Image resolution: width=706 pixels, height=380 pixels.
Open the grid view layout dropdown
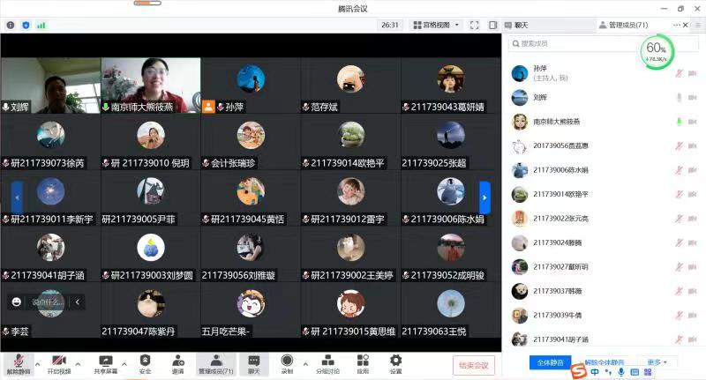[x=435, y=25]
